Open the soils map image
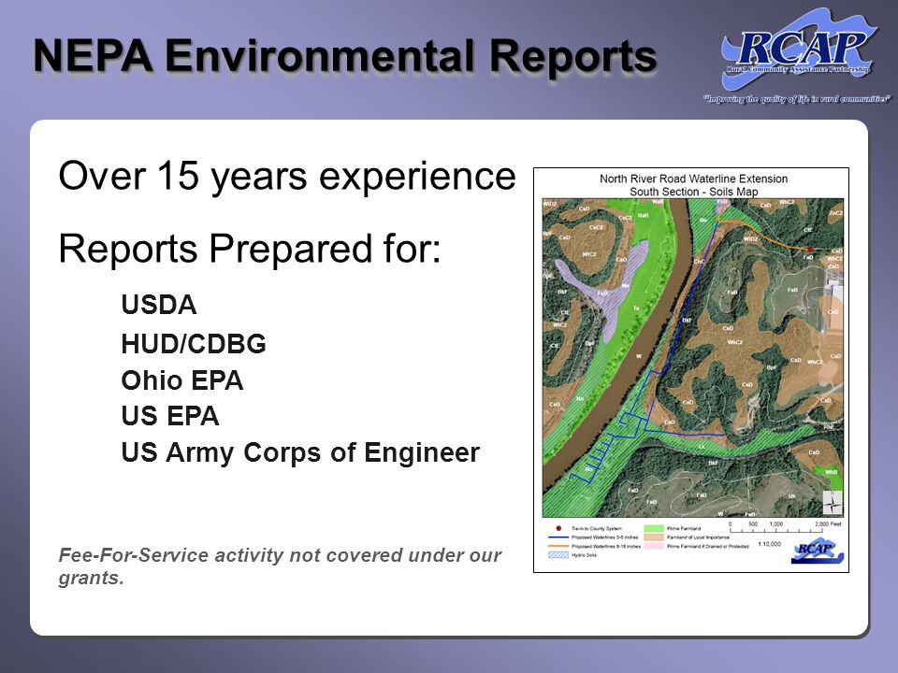 tap(690, 370)
